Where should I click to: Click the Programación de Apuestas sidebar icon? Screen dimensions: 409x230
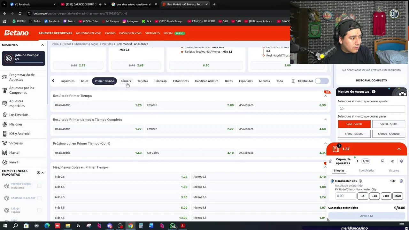tap(5, 77)
